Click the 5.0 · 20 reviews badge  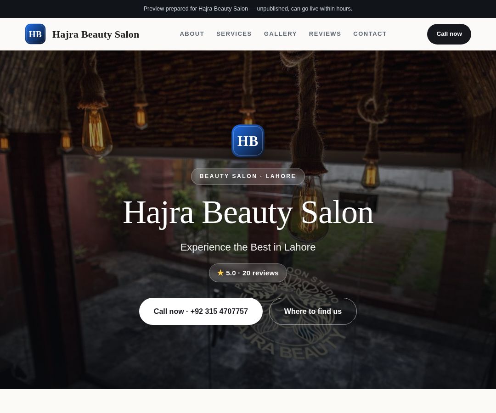coord(248,273)
